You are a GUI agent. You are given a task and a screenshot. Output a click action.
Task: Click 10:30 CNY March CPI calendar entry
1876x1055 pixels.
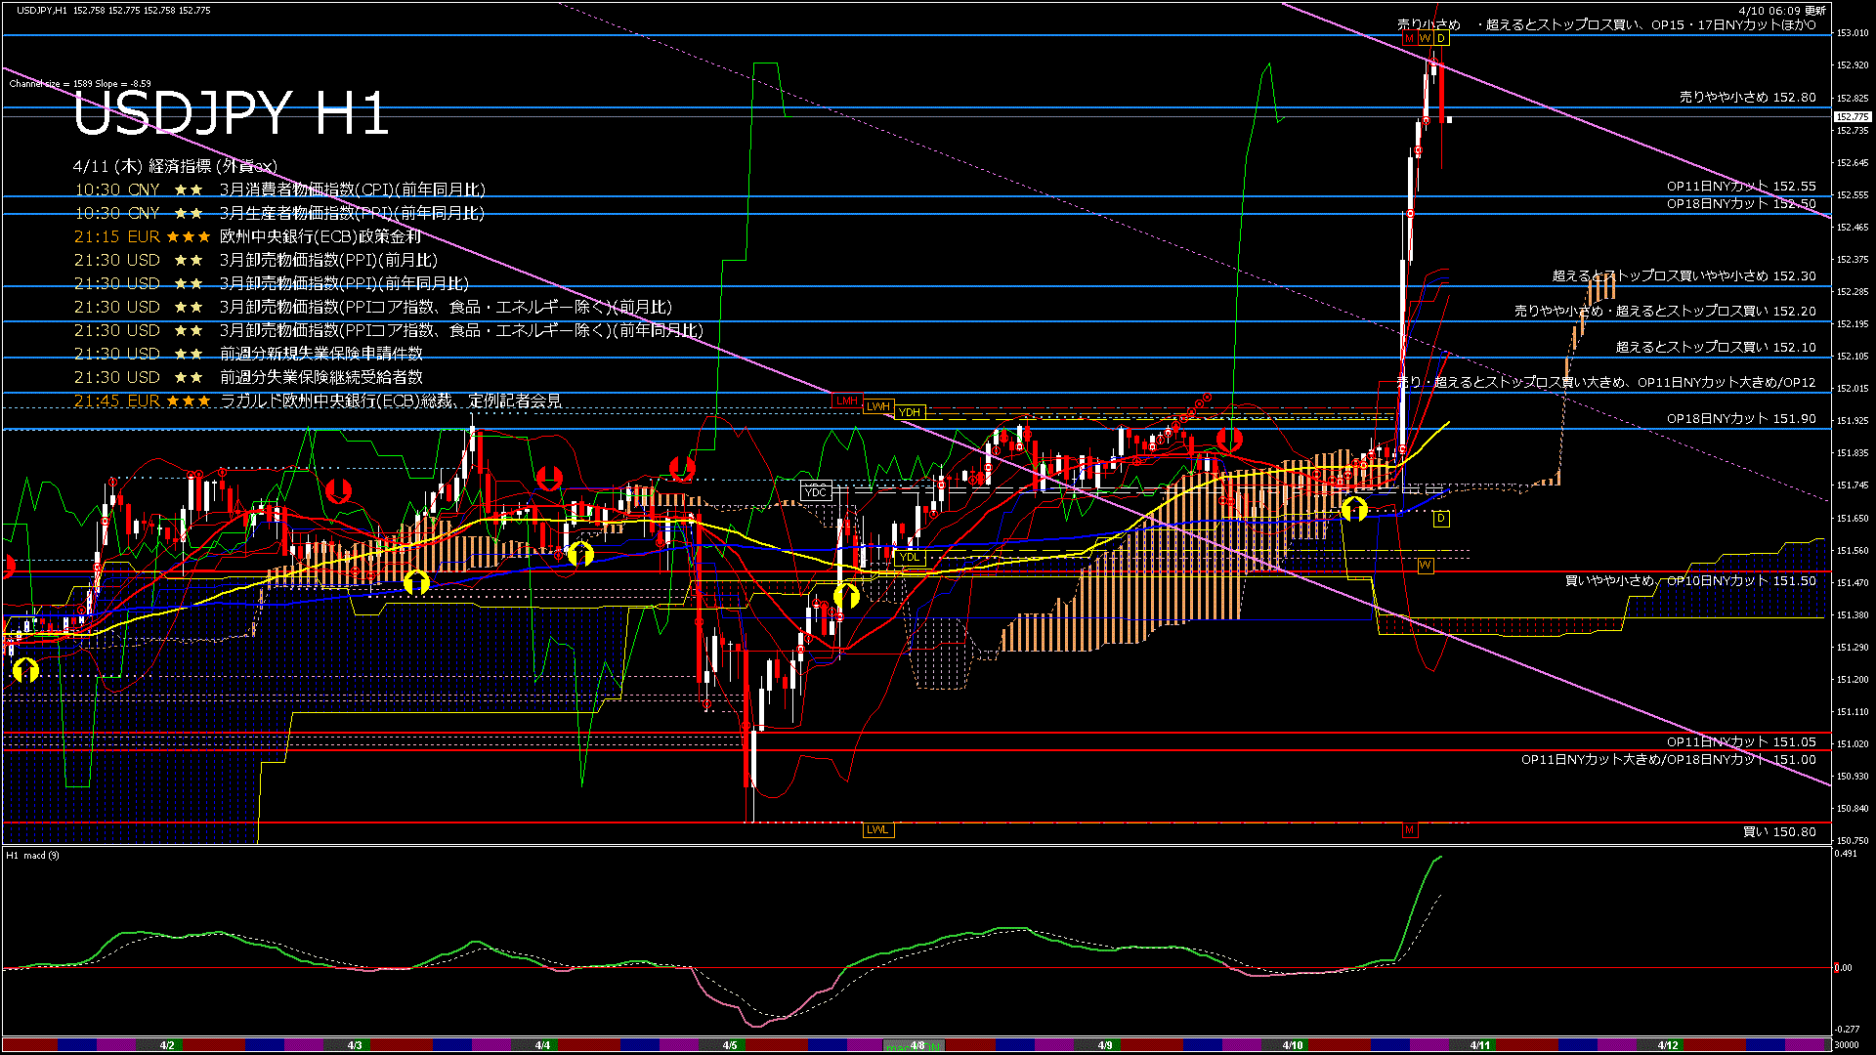click(x=279, y=190)
